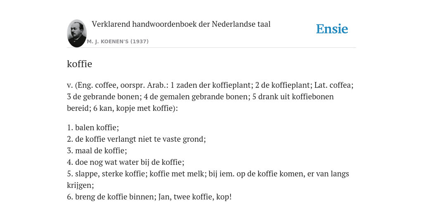The image size is (423, 211).
Task: Click the oval author portrait thumbnail
Action: point(77,33)
